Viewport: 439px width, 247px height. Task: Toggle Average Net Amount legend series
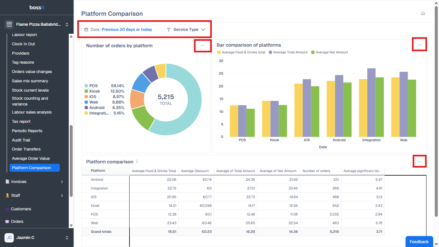point(329,52)
